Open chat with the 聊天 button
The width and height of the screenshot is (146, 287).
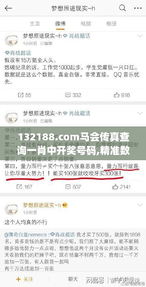tap(73, 279)
